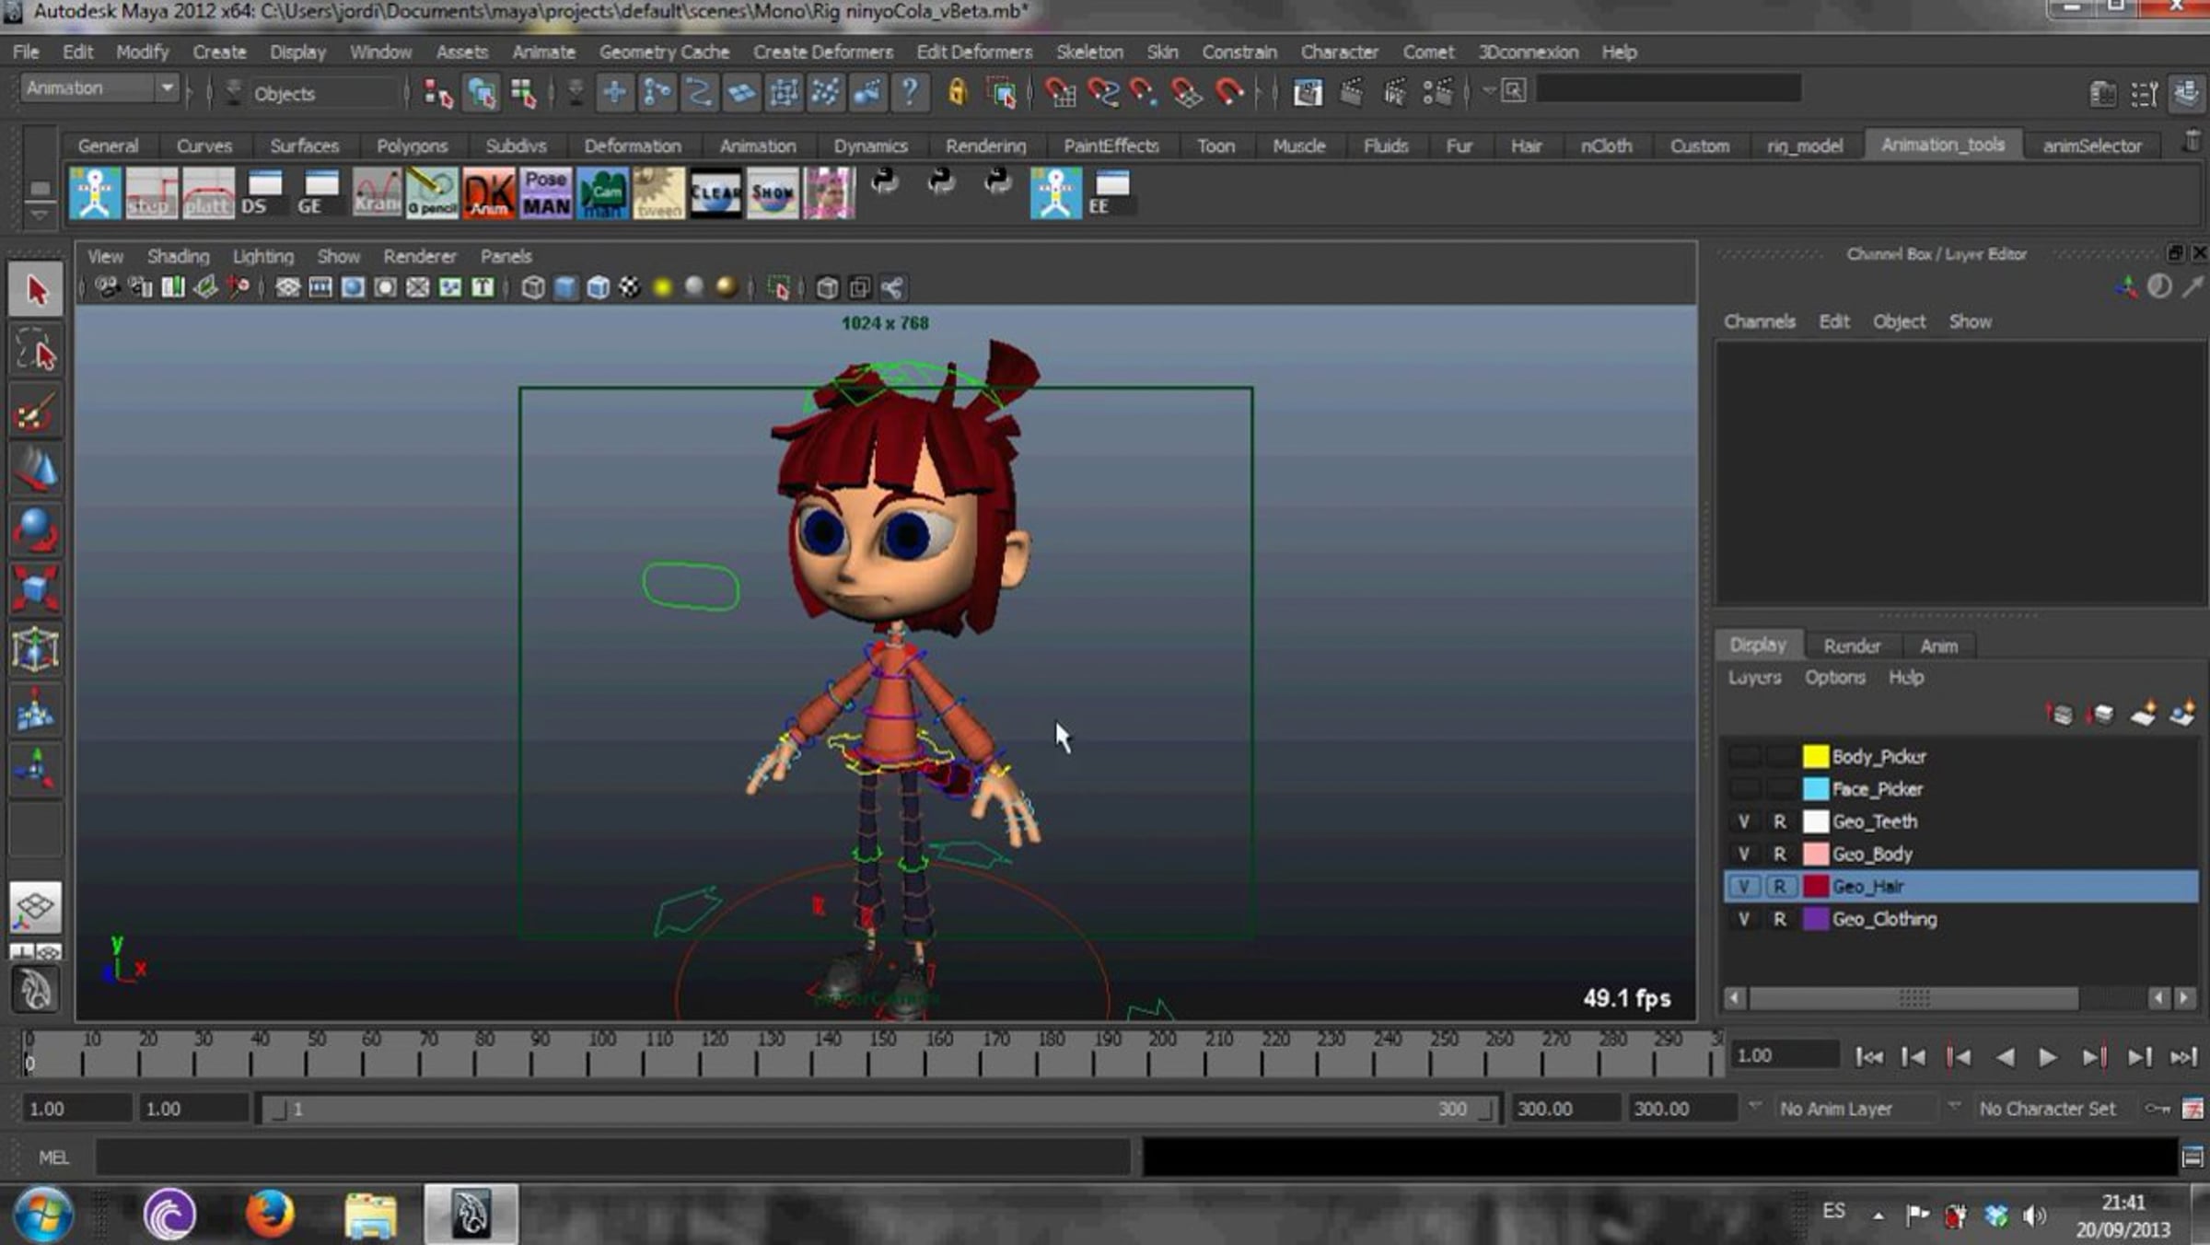Toggle visibility V of Geo_Hair layer
2210x1245 pixels.
tap(1743, 887)
